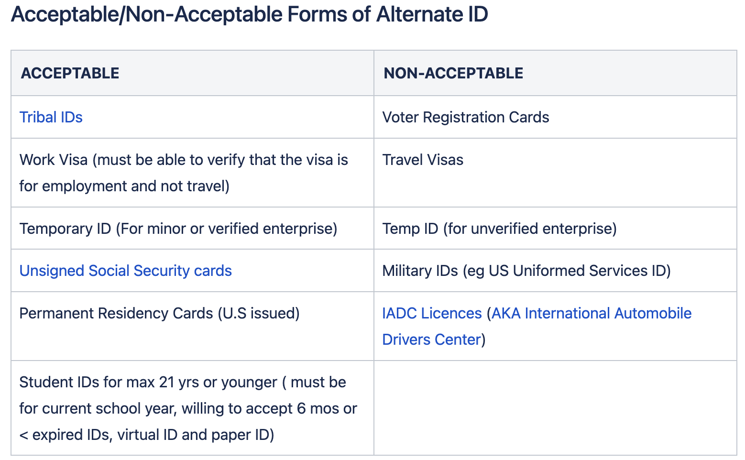Click the Military IDs cell
This screenshot has width=745, height=460.
pyautogui.click(x=555, y=271)
